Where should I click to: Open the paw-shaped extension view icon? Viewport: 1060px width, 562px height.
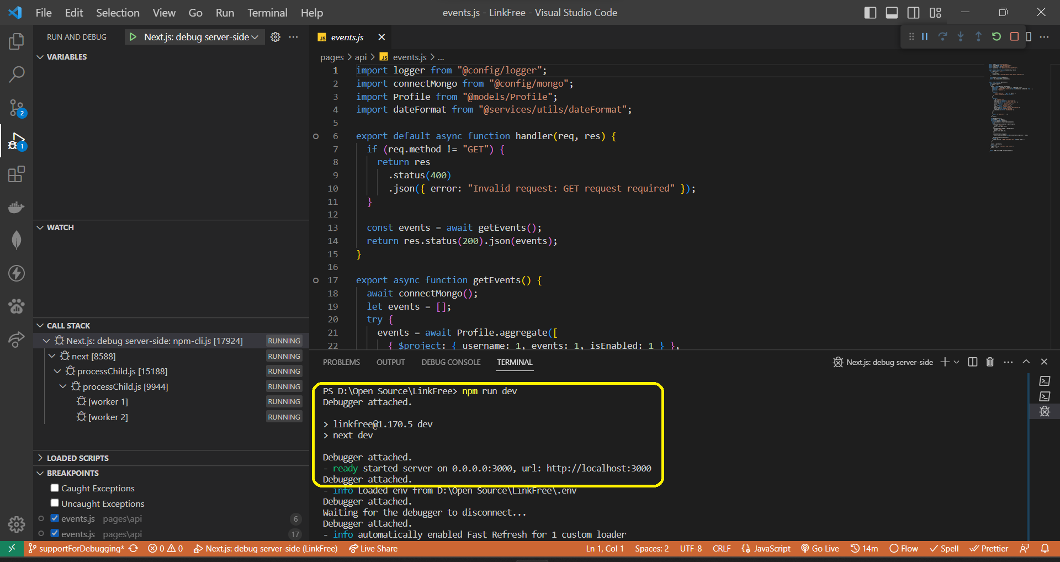[x=17, y=306]
